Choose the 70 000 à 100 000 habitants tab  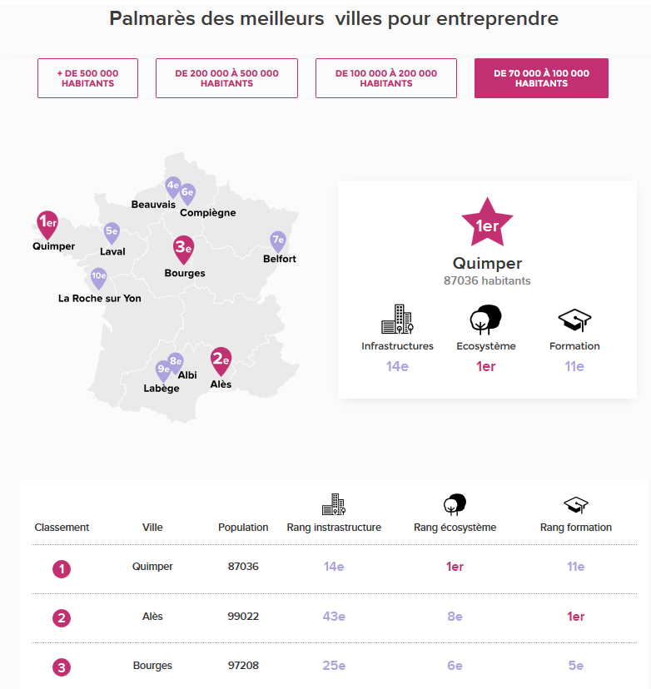tap(542, 78)
